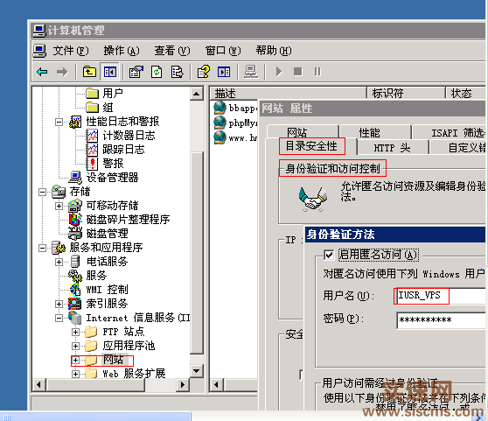The height and width of the screenshot is (421, 488).
Task: Click the Up one level folder icon
Action: [89, 72]
